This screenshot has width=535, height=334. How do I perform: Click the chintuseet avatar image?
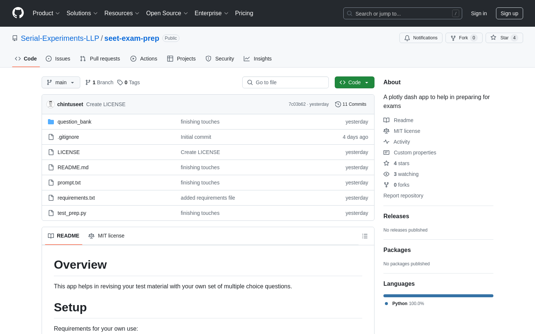coord(51,104)
